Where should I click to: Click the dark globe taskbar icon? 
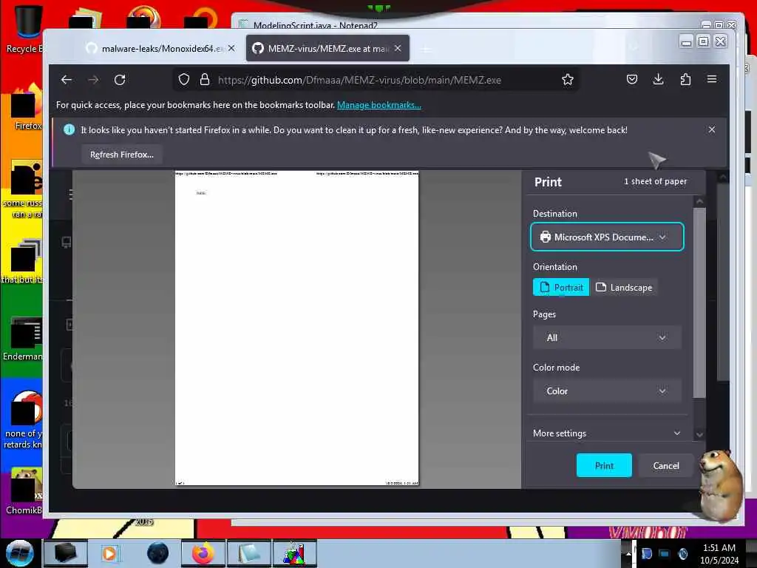tap(158, 553)
